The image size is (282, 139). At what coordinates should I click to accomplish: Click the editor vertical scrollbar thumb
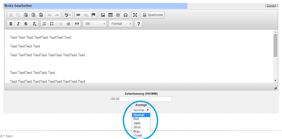275,46
